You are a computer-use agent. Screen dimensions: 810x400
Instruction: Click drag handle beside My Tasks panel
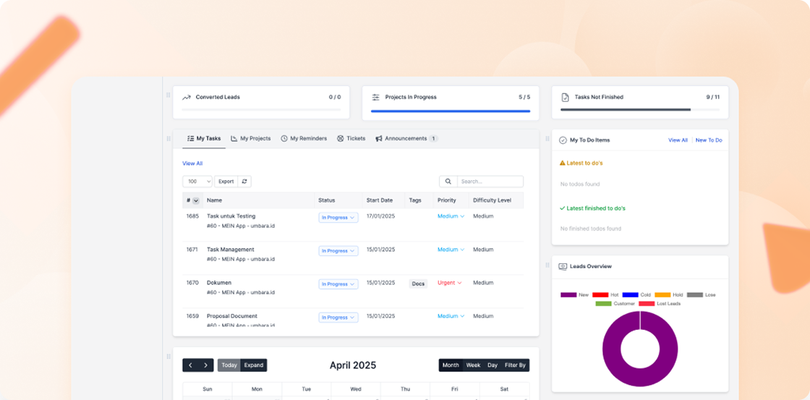pyautogui.click(x=168, y=138)
